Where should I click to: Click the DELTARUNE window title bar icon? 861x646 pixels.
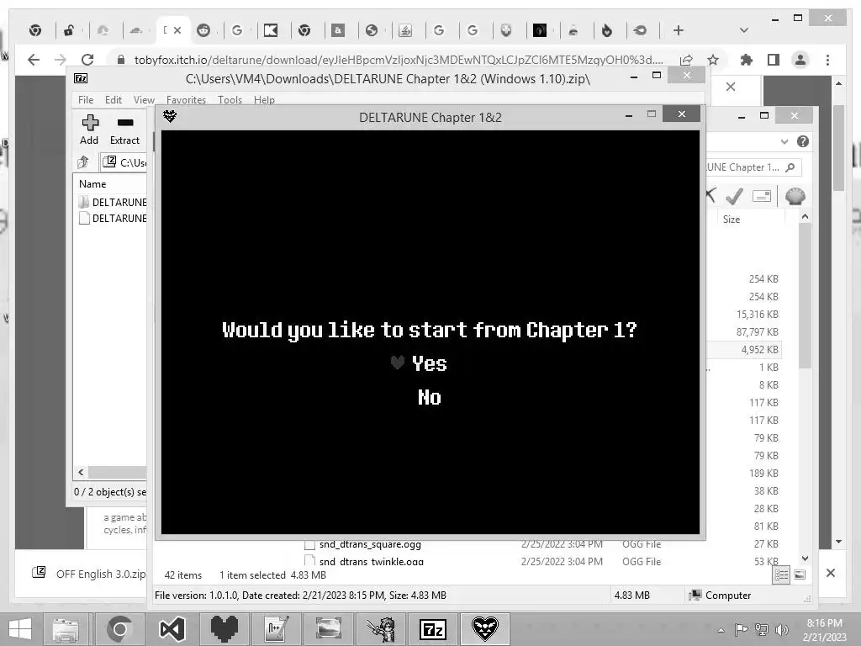(x=170, y=116)
